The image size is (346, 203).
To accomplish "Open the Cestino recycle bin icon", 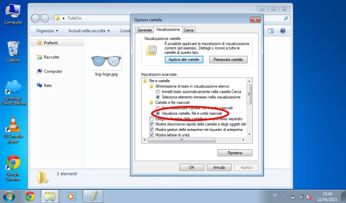I will 13,50.
